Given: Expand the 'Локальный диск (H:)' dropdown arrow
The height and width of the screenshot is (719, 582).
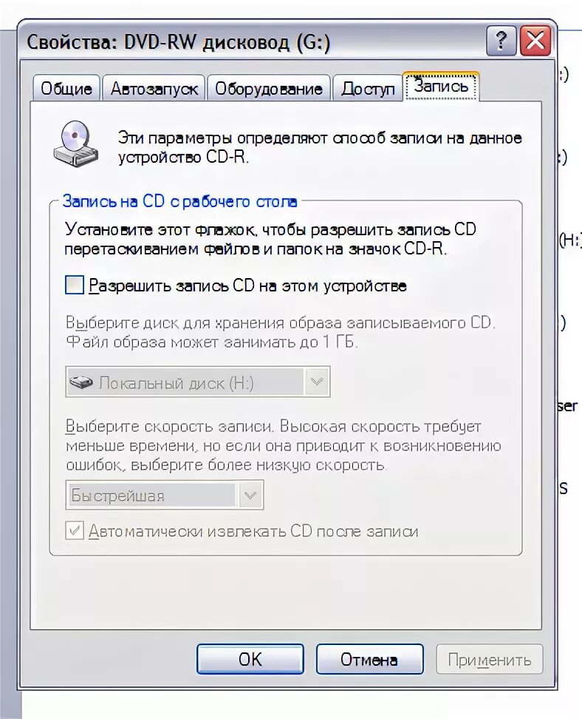Looking at the screenshot, I should coord(316,382).
